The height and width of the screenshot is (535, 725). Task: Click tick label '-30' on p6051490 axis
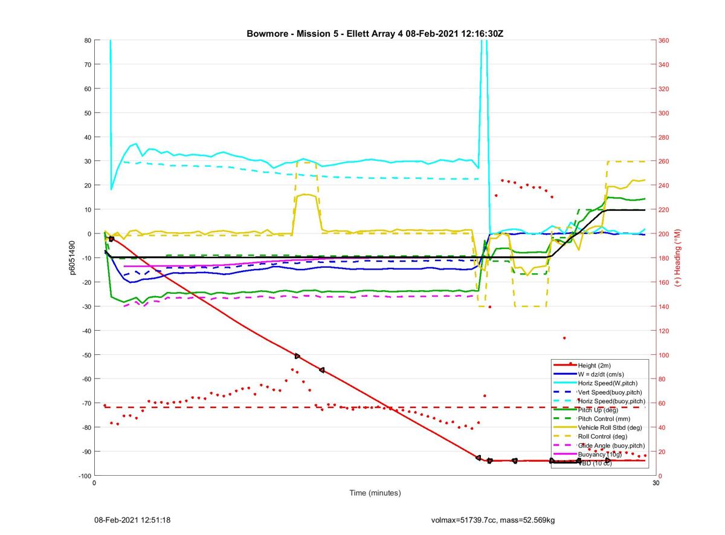pos(86,306)
